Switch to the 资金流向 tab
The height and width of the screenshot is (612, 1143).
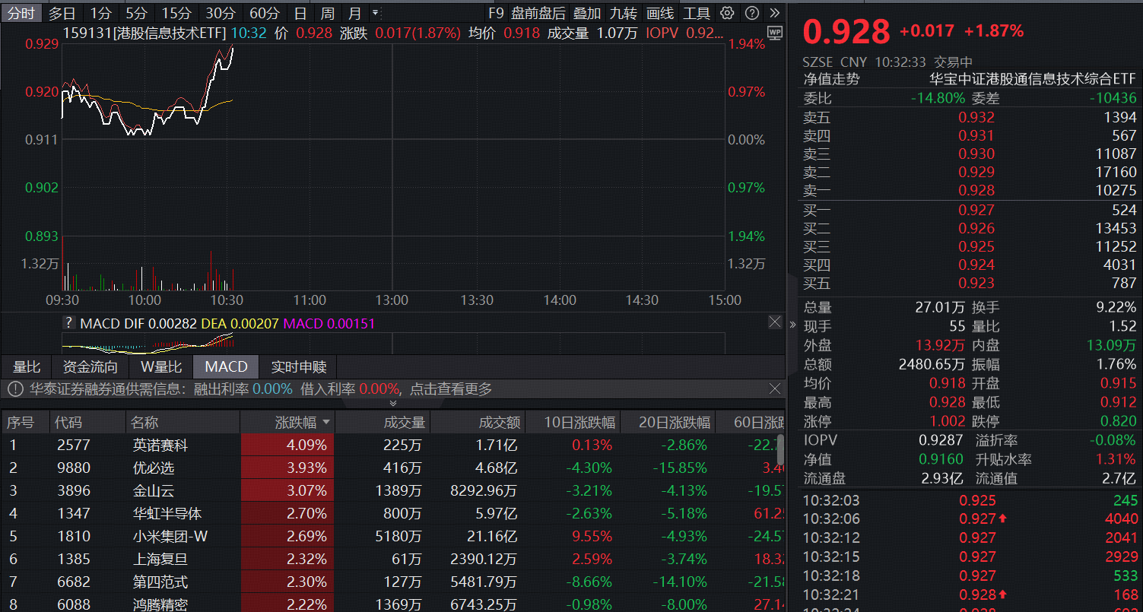90,367
